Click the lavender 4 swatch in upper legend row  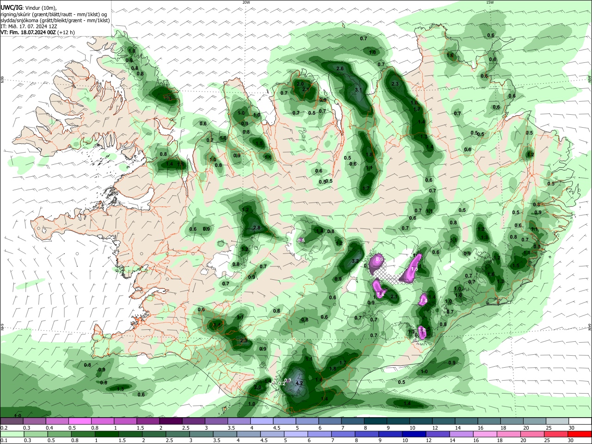(x=261, y=421)
